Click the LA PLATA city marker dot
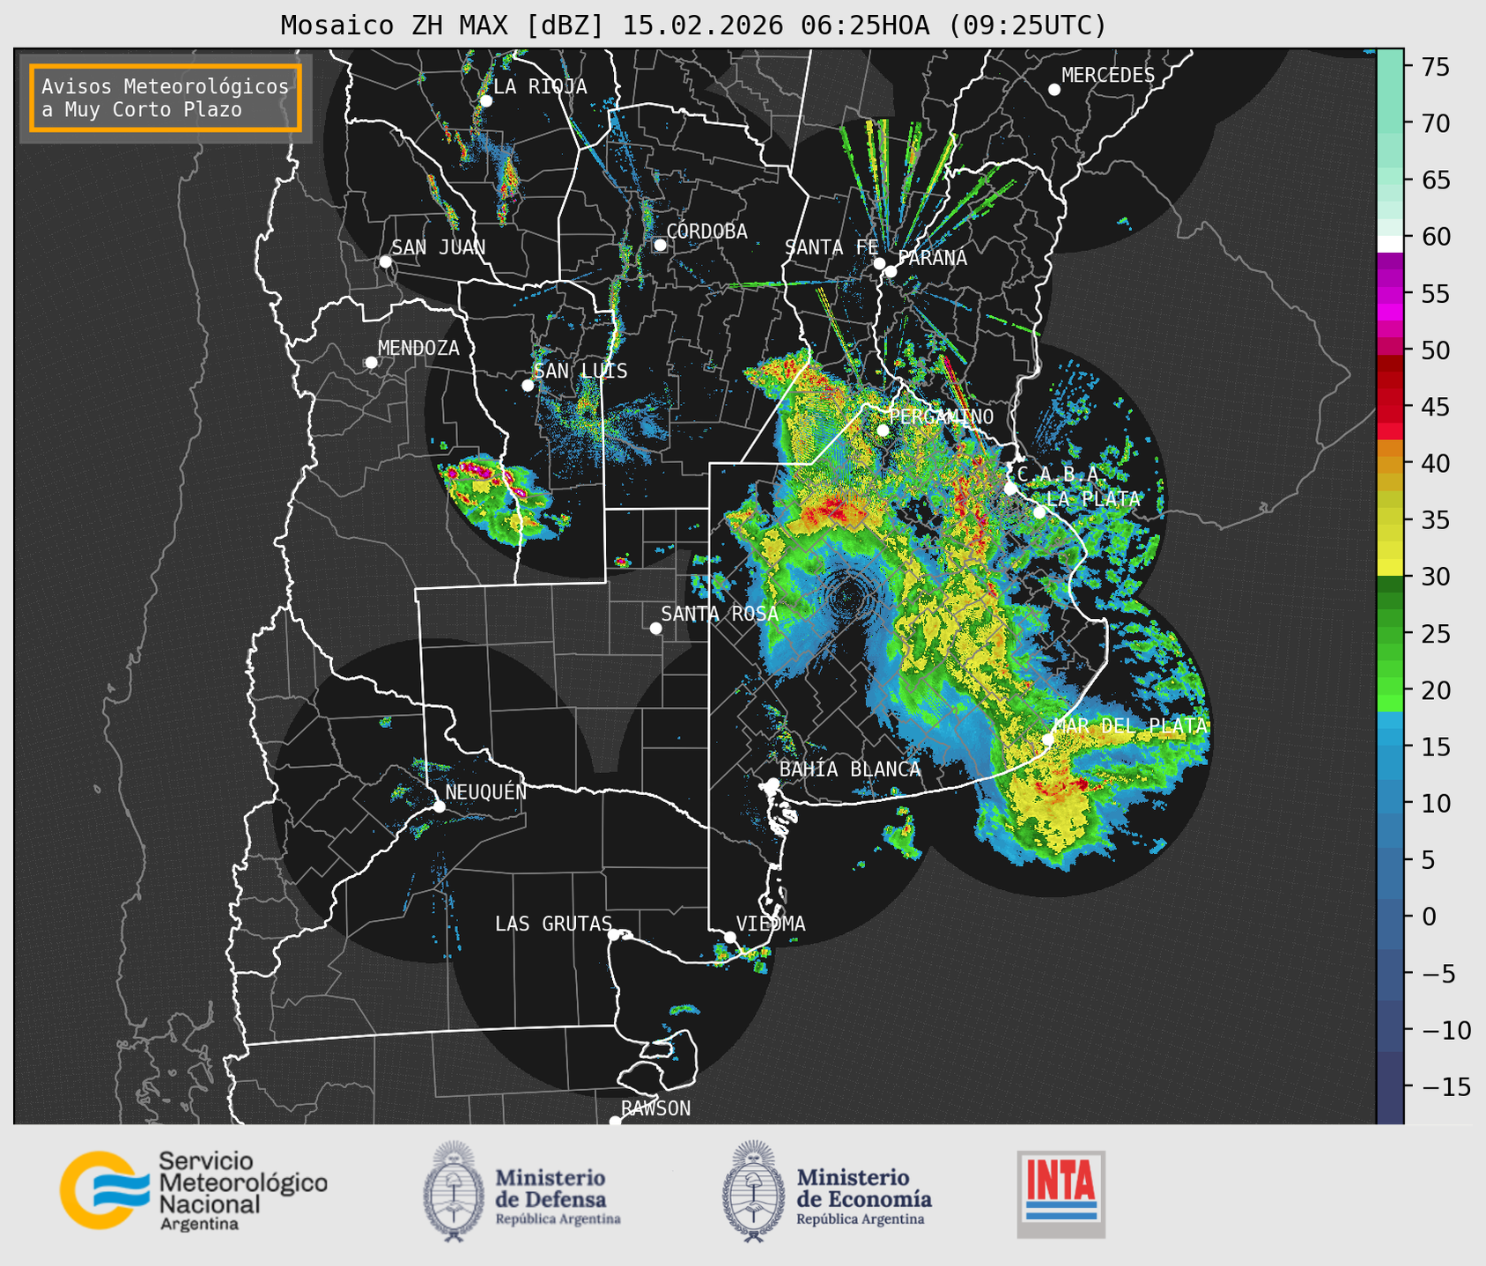This screenshot has width=1486, height=1266. pyautogui.click(x=1039, y=512)
